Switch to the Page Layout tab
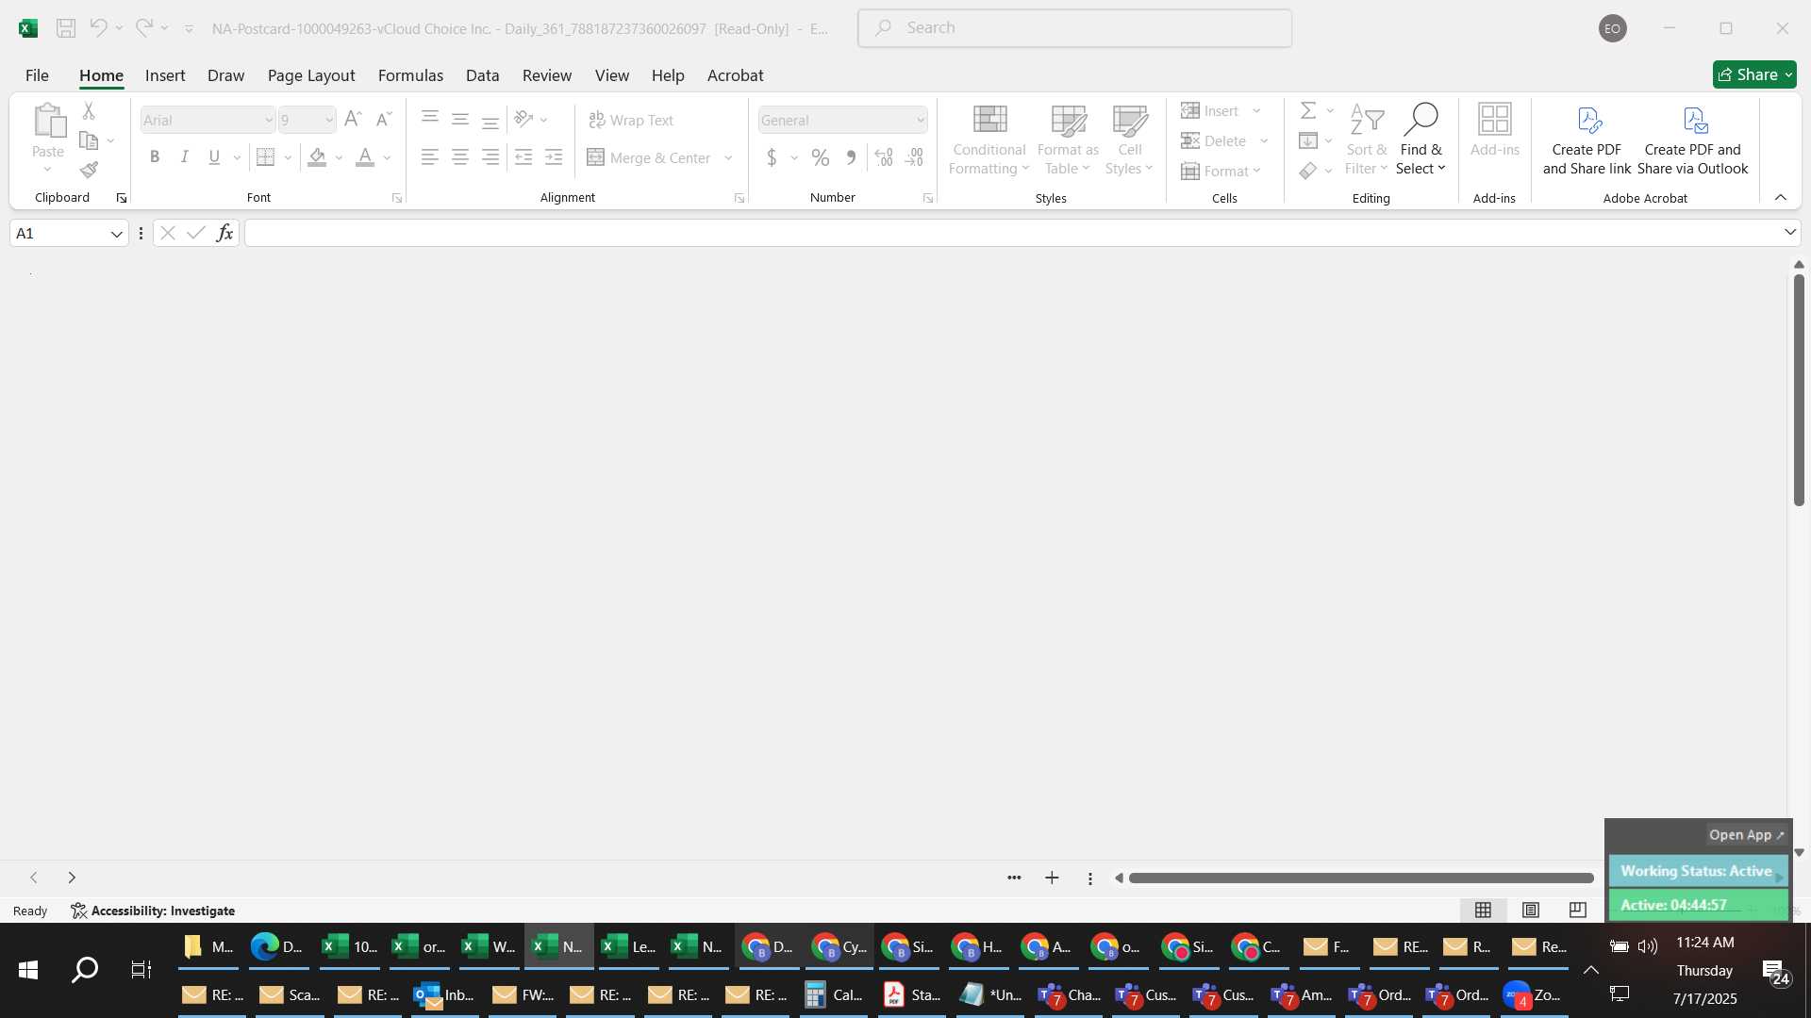The height and width of the screenshot is (1018, 1811). 311,75
